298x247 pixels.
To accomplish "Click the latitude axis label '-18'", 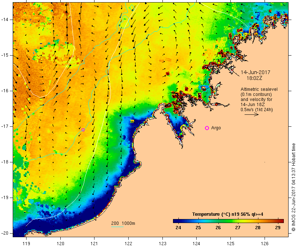I will (x=5, y=162).
